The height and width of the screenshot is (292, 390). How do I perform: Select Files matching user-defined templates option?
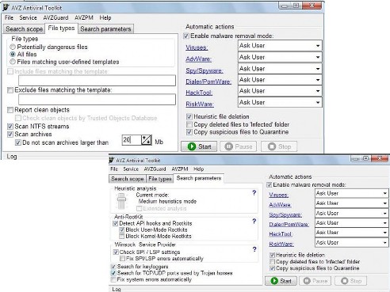(x=13, y=62)
